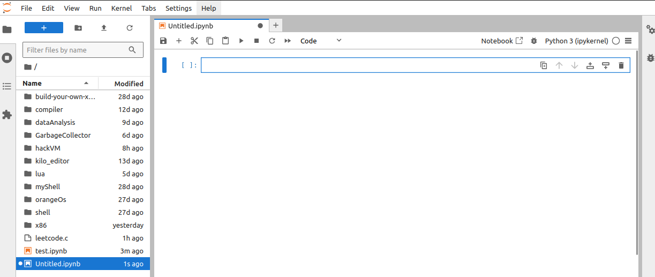655x277 pixels.
Task: Open Property Inspector gears in right sidebar
Action: (x=650, y=29)
